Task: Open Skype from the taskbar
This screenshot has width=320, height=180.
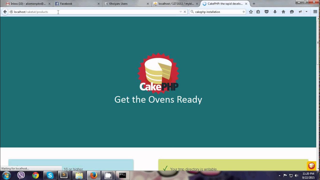Action: [50, 175]
